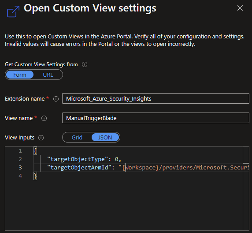Switch settings source to URL
The image size is (252, 233).
[x=48, y=75]
